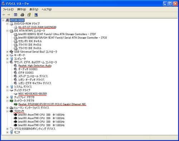This screenshot has height=141, width=179.
Task: Click the ディスプレイ アダプタ category icon
Action: tap(11, 97)
